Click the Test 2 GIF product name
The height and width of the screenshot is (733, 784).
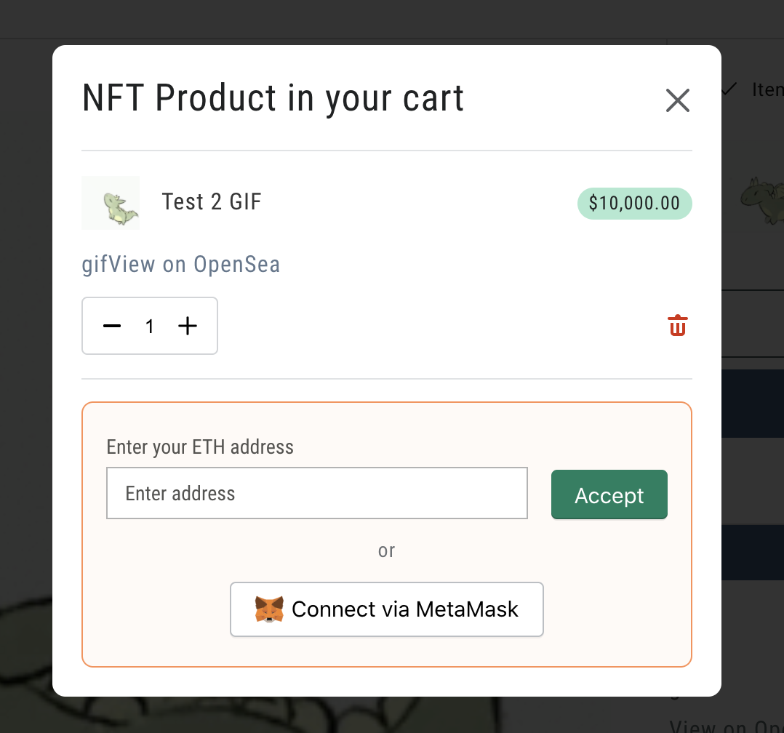(x=212, y=201)
